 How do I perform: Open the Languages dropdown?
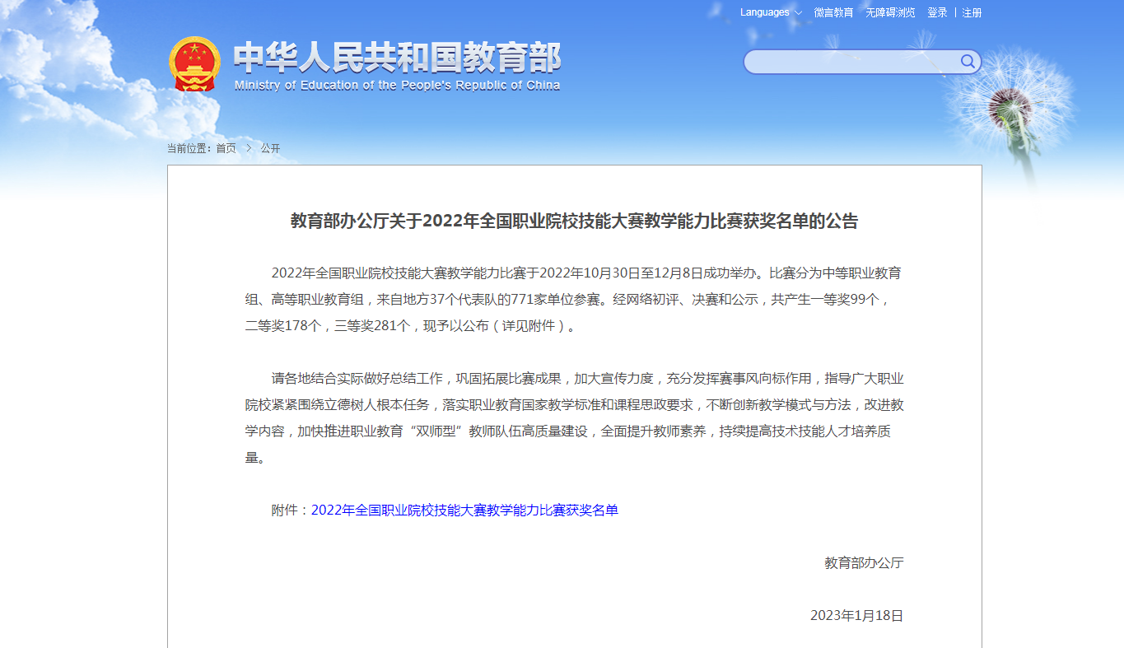point(770,12)
